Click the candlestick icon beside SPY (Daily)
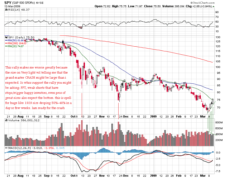This screenshot has width=227, height=178. (6, 37)
